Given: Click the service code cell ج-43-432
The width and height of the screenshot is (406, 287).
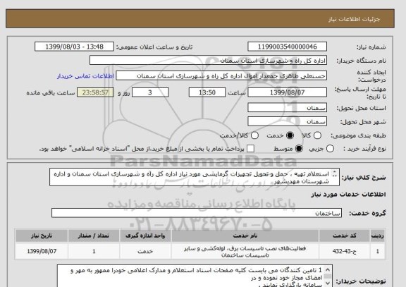Looking at the screenshot, I should pyautogui.click(x=345, y=251).
